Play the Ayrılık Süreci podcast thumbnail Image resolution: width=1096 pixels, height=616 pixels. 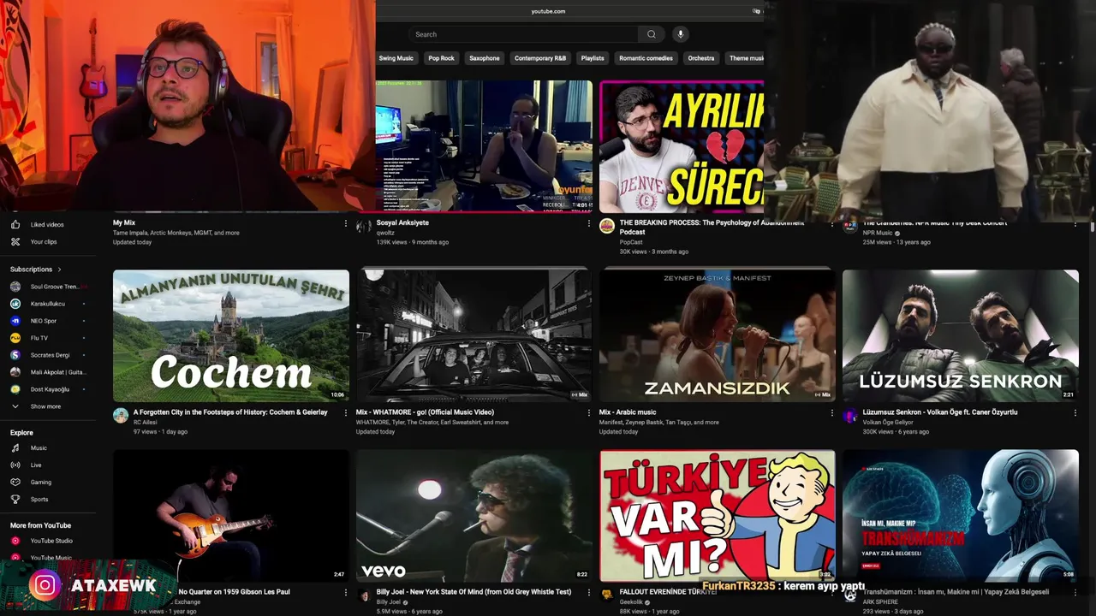click(682, 146)
